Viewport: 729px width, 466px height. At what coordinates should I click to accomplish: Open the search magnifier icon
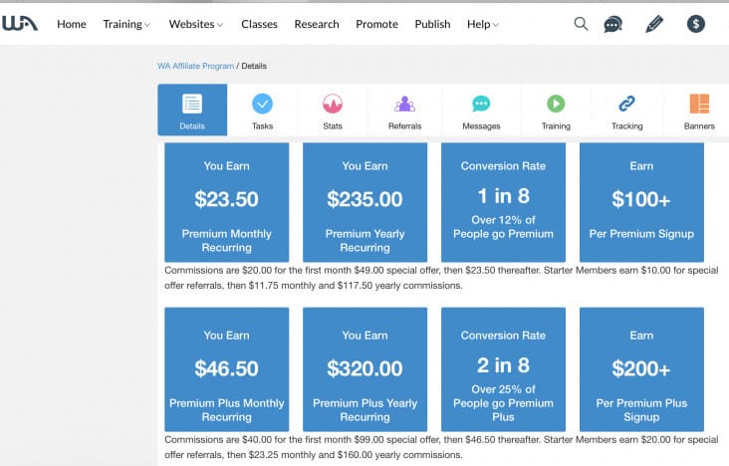(x=581, y=24)
